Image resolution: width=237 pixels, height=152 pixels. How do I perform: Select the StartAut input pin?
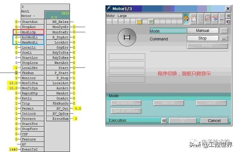point(33,22)
